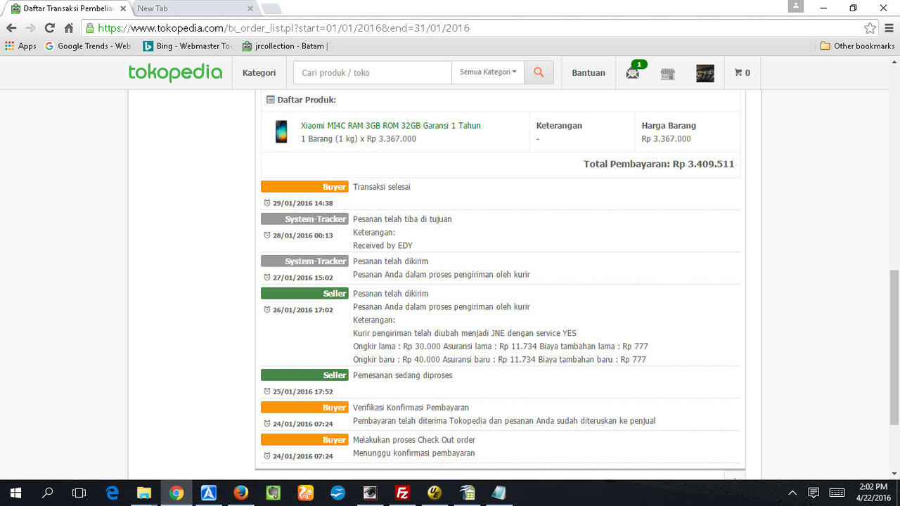Open the Apps bookmarks shortcut

(20, 46)
